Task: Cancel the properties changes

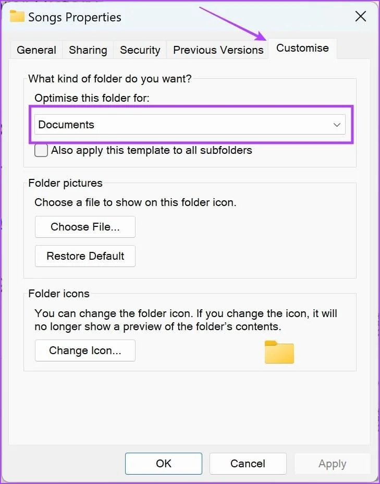Action: pyautogui.click(x=248, y=463)
